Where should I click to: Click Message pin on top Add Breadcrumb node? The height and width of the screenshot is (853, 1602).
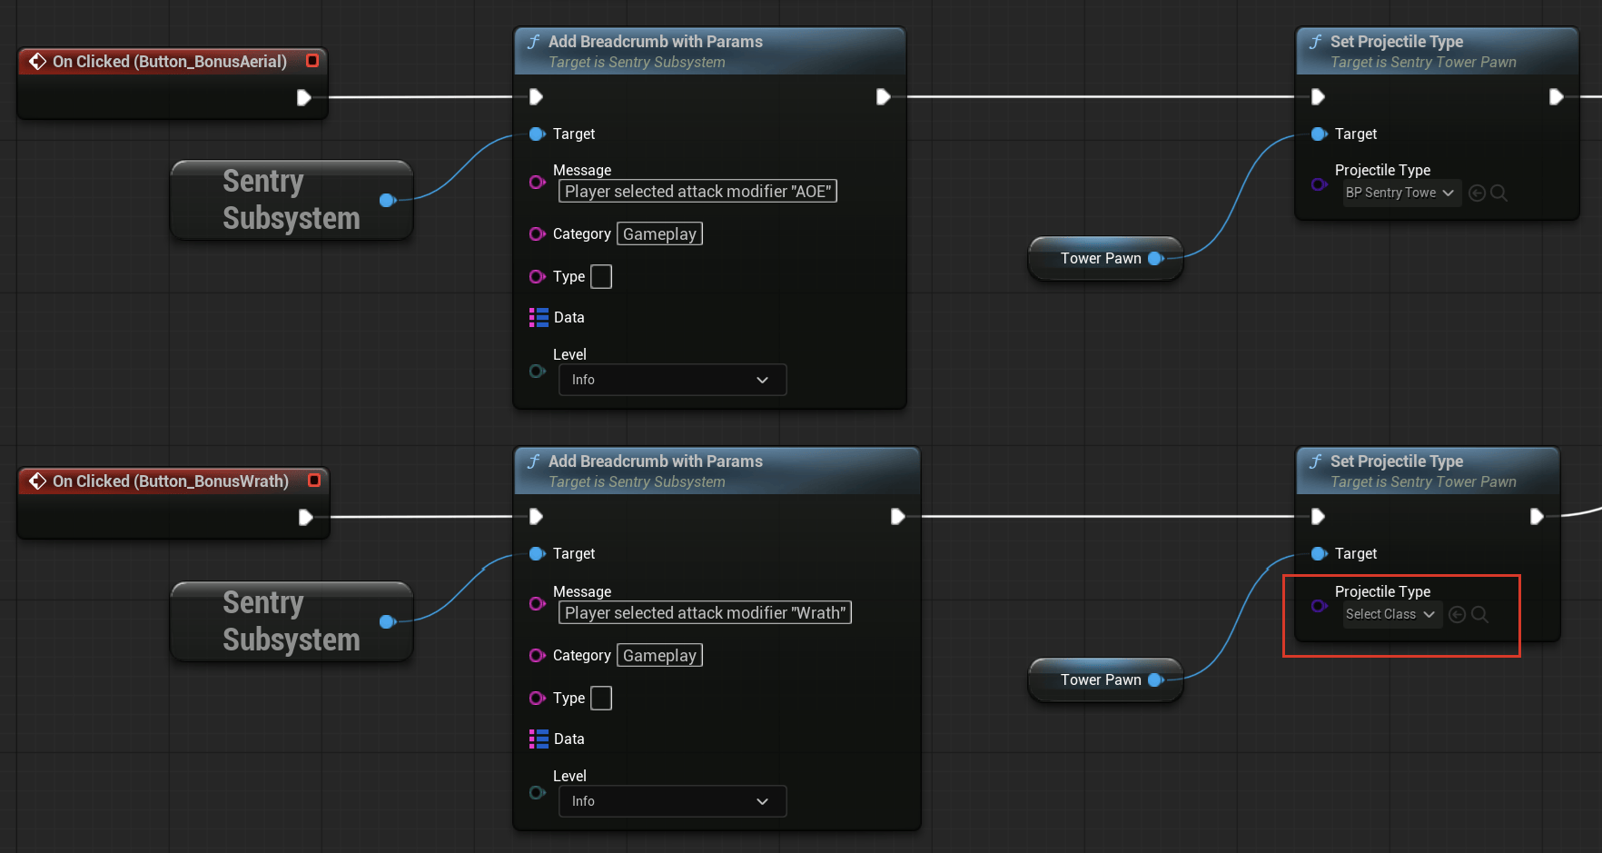[x=537, y=182]
